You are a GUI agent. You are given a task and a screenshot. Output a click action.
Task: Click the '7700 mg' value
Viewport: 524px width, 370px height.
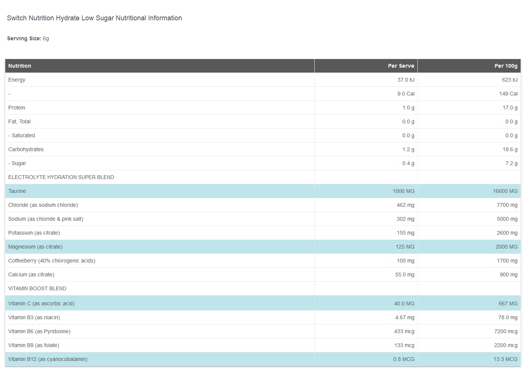507,205
